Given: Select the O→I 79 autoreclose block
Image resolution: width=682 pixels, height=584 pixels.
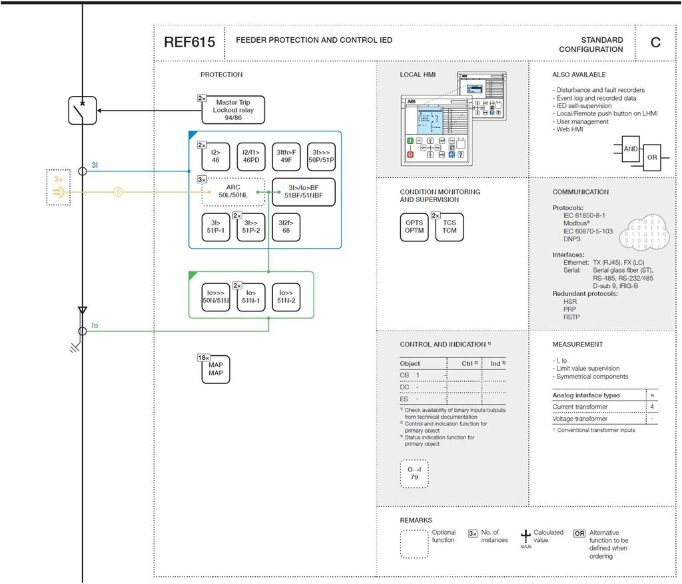Looking at the screenshot, I should coord(414,473).
